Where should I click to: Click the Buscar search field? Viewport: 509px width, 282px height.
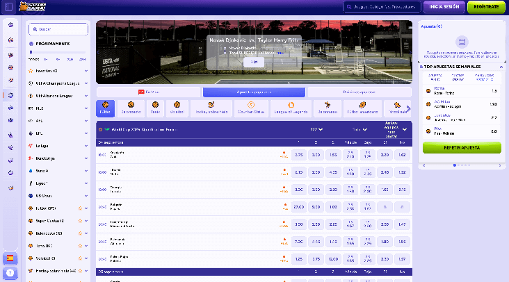point(58,29)
